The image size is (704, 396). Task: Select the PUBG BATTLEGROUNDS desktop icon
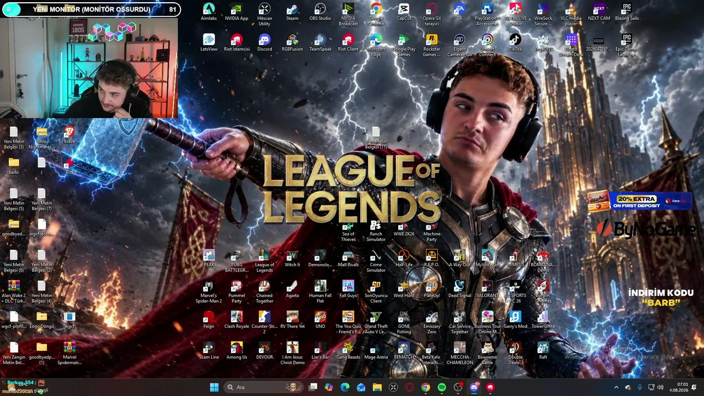click(237, 261)
